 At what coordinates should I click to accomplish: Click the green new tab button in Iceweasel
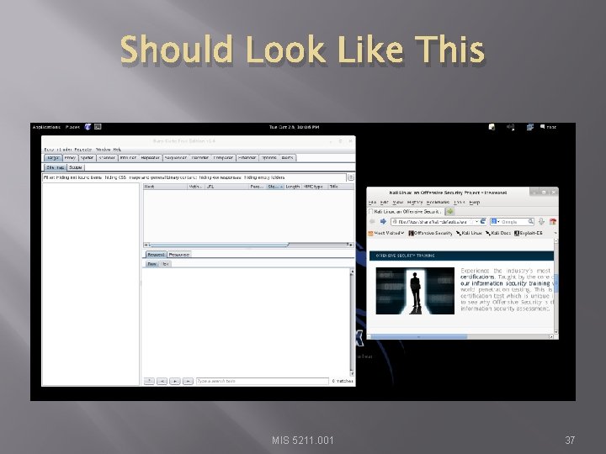tap(449, 212)
